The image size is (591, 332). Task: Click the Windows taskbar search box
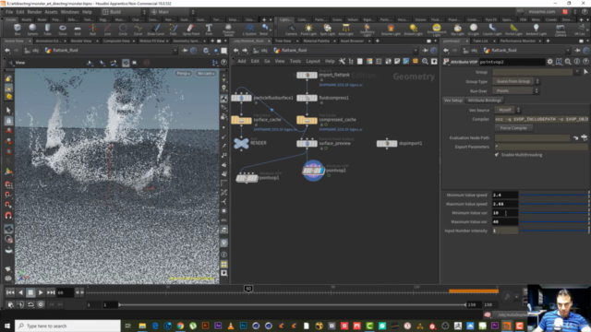(x=67, y=326)
